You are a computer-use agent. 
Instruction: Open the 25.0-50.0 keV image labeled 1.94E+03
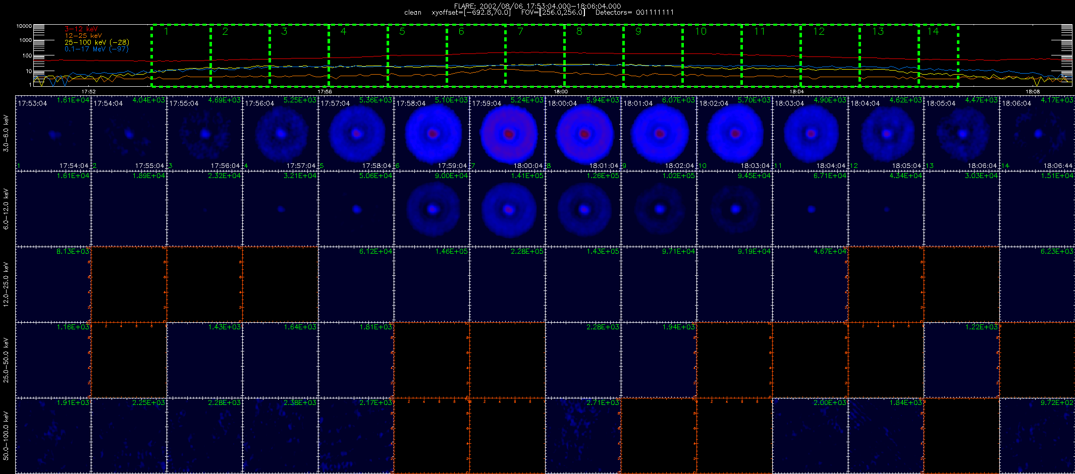pos(659,360)
